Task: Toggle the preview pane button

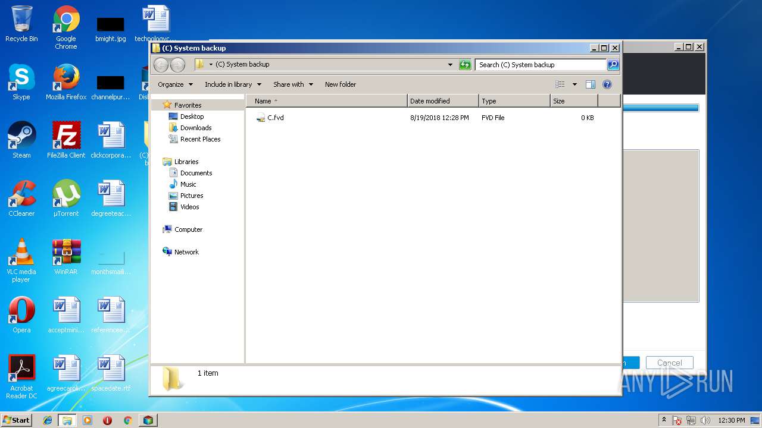Action: click(x=590, y=84)
